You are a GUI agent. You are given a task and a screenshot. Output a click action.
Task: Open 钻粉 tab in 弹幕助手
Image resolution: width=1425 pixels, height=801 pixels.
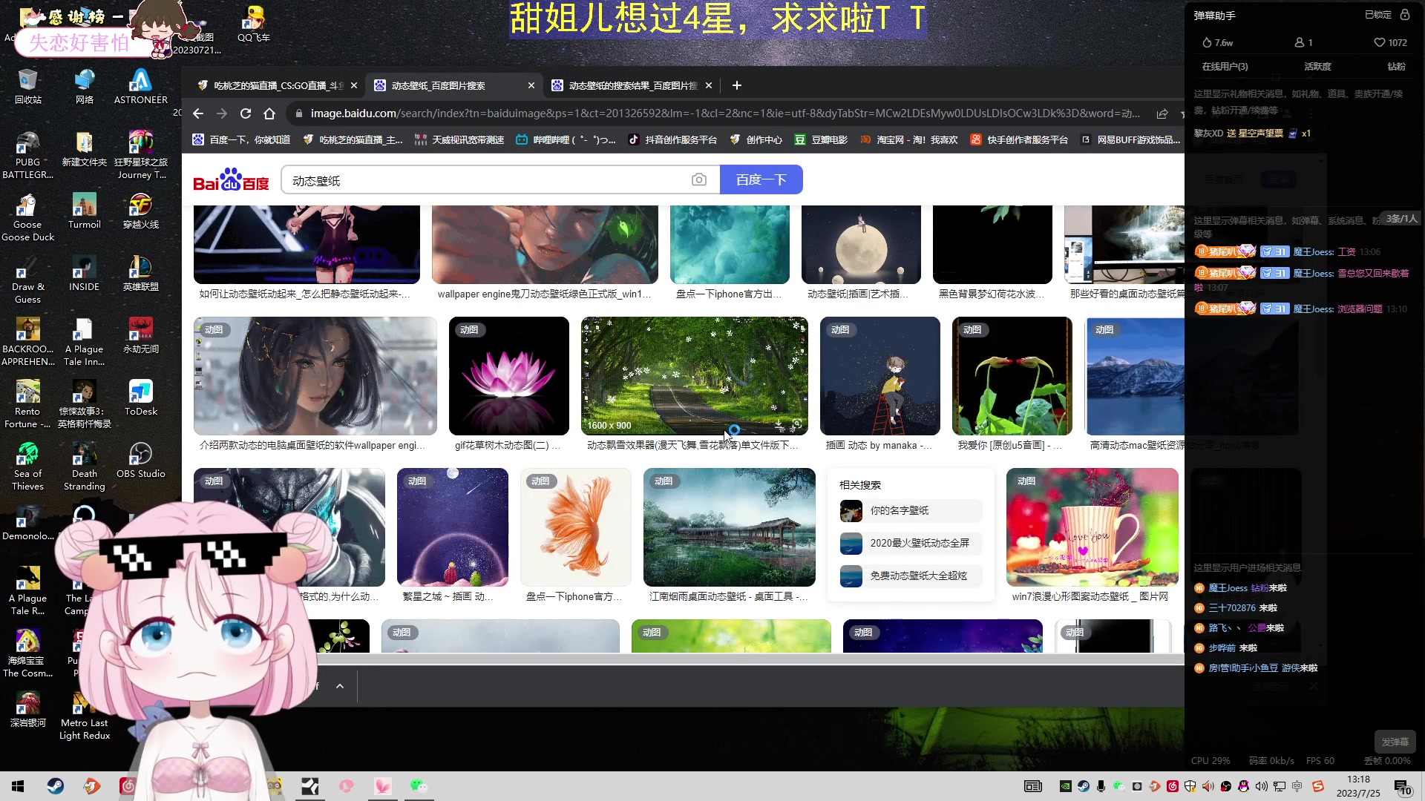pyautogui.click(x=1396, y=67)
